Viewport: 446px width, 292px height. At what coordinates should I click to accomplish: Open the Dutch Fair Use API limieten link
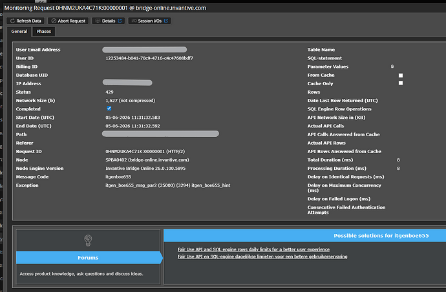pos(262,256)
